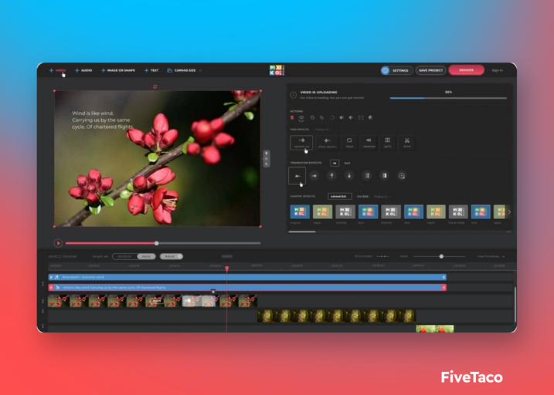The image size is (554, 395).
Task: Switch transition effects to OUT
Action: click(347, 163)
